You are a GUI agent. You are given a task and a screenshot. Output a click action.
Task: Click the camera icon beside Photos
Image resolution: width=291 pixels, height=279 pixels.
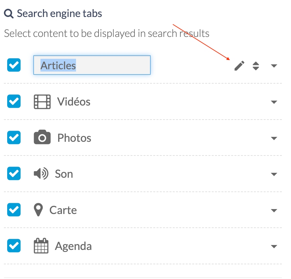[42, 137]
